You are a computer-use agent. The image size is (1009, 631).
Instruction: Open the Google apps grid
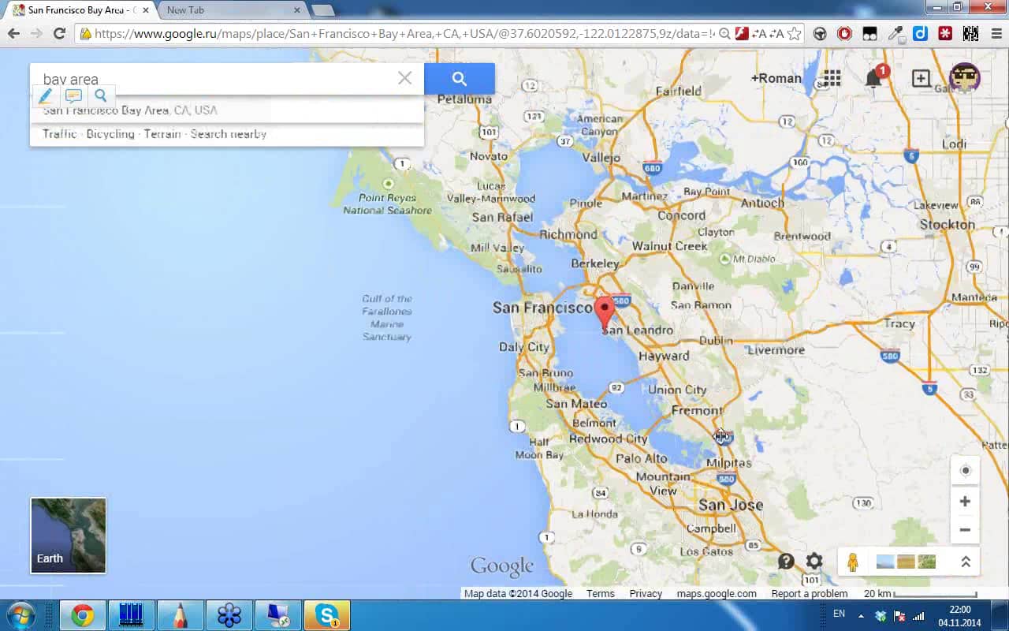832,78
